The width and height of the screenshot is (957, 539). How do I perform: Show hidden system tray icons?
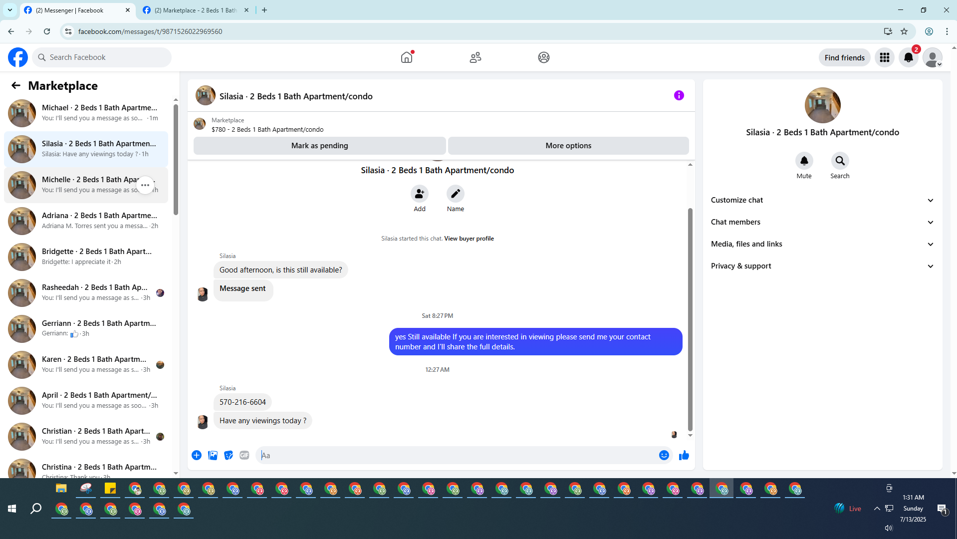[x=877, y=509]
